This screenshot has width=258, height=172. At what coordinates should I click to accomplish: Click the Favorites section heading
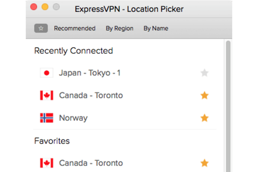pyautogui.click(x=52, y=141)
